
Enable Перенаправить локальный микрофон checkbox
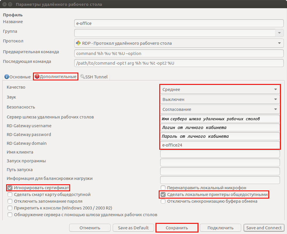coord(163,188)
